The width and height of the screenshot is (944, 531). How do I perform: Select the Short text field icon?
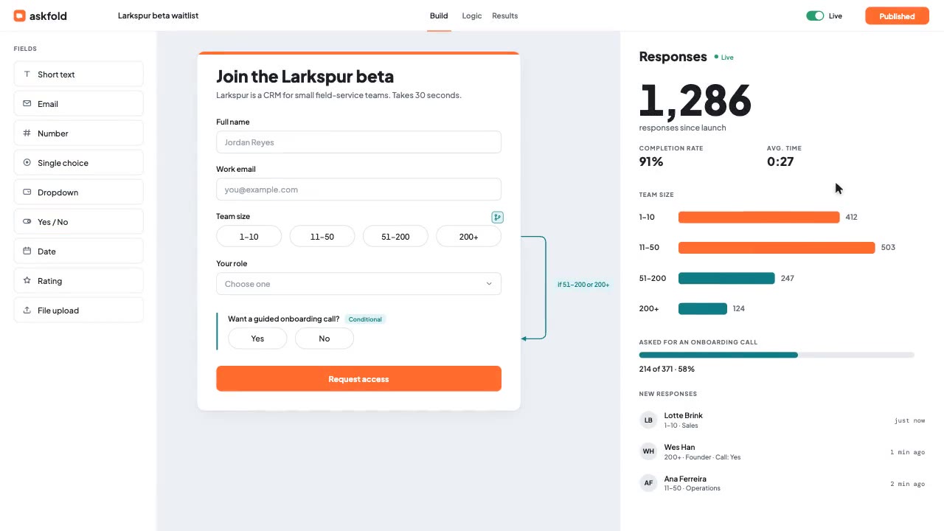(27, 74)
